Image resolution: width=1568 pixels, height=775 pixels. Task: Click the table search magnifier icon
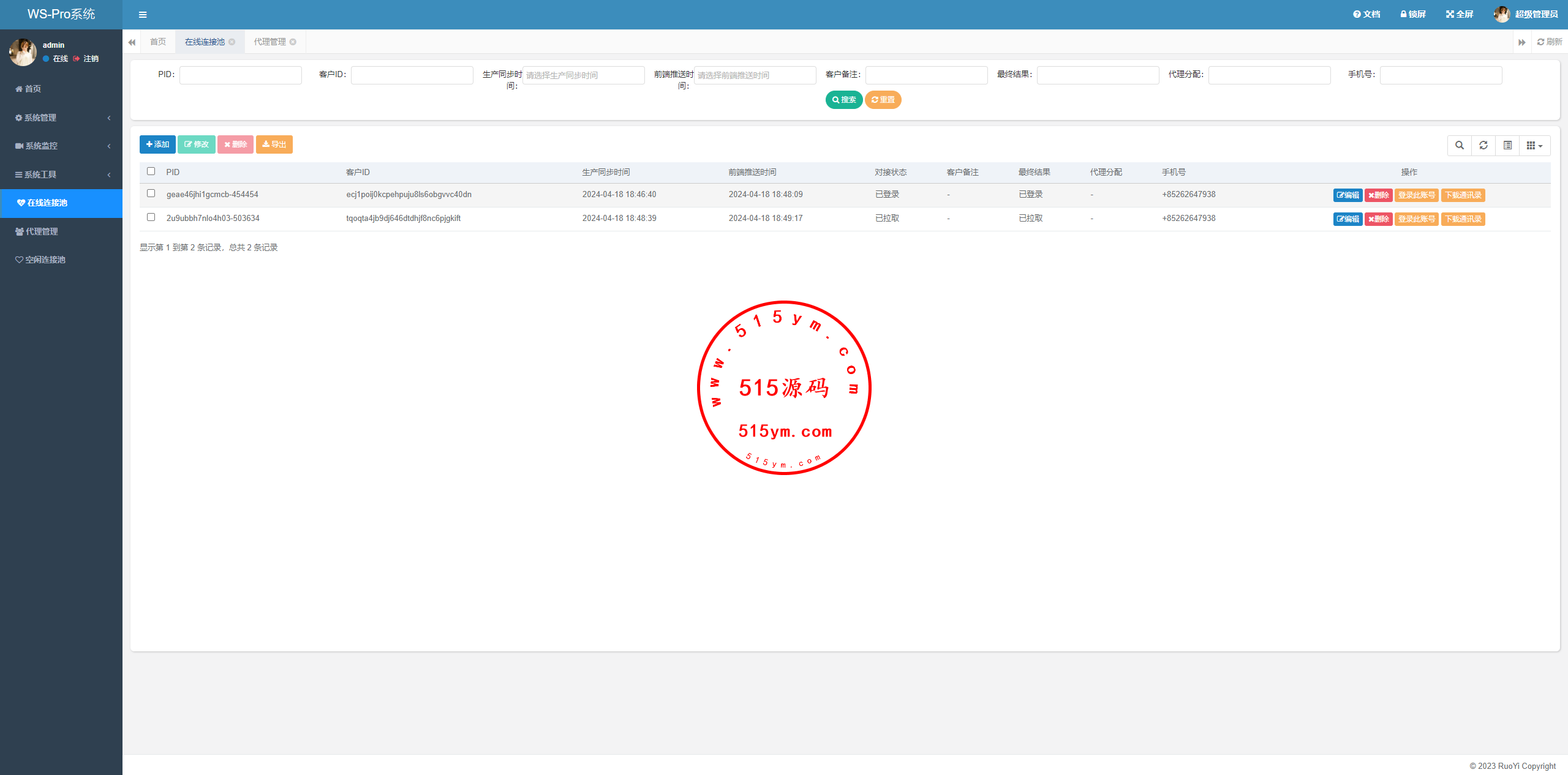point(1460,145)
